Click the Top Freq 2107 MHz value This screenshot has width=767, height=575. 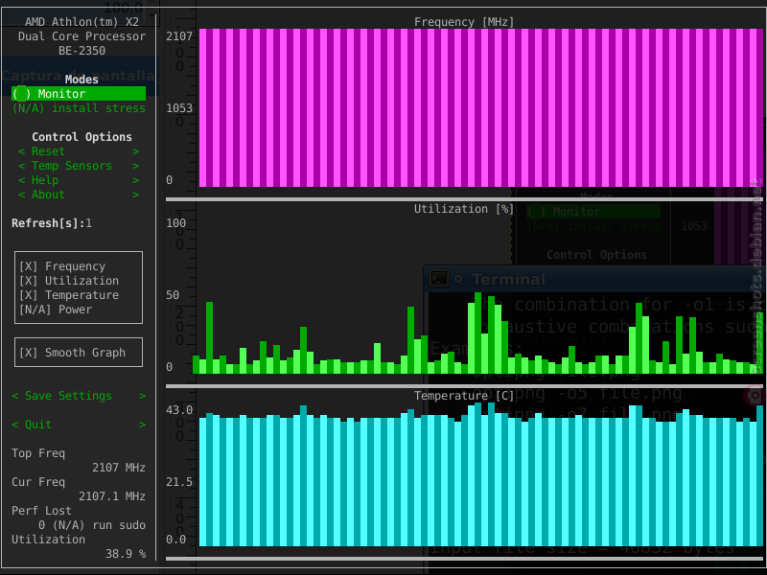119,468
